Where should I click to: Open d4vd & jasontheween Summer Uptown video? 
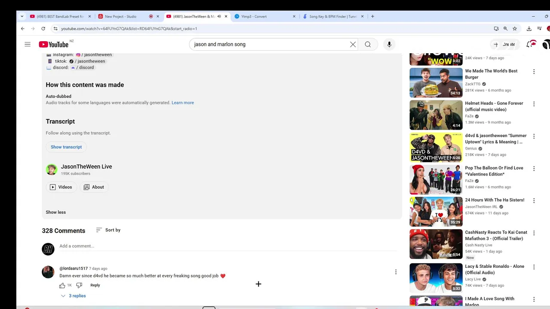[436, 147]
